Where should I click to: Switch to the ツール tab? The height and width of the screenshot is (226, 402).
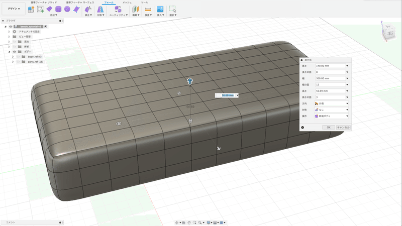click(x=144, y=3)
